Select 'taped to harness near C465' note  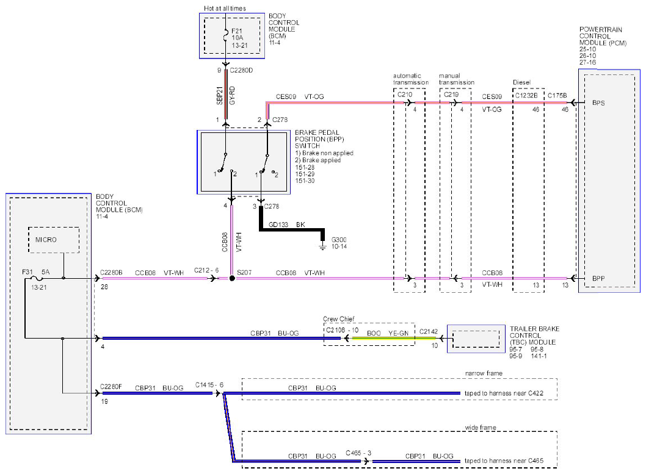[504, 461]
